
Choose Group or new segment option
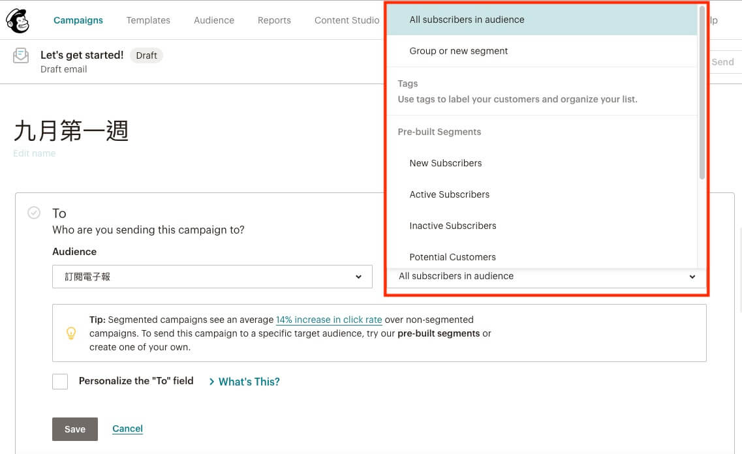coord(458,51)
